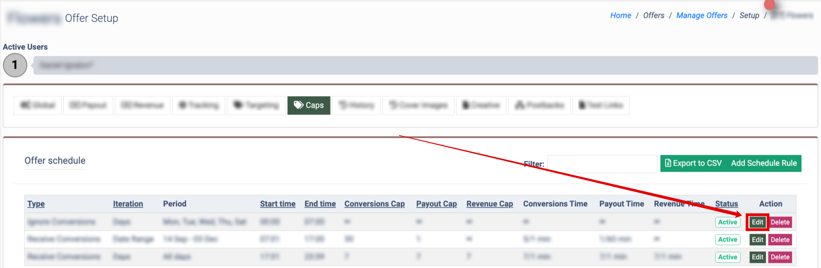The width and height of the screenshot is (821, 268).
Task: Click Active status badge in third row
Action: point(727,257)
